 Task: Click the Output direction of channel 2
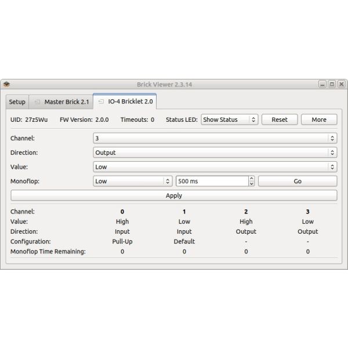point(246,231)
